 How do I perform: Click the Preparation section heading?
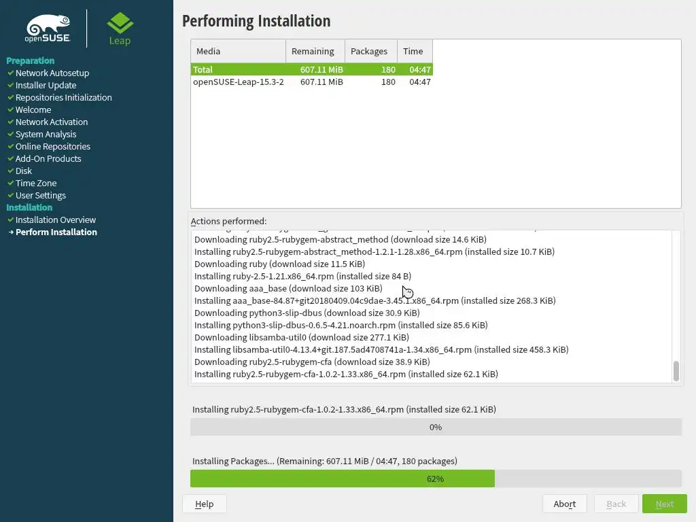30,60
